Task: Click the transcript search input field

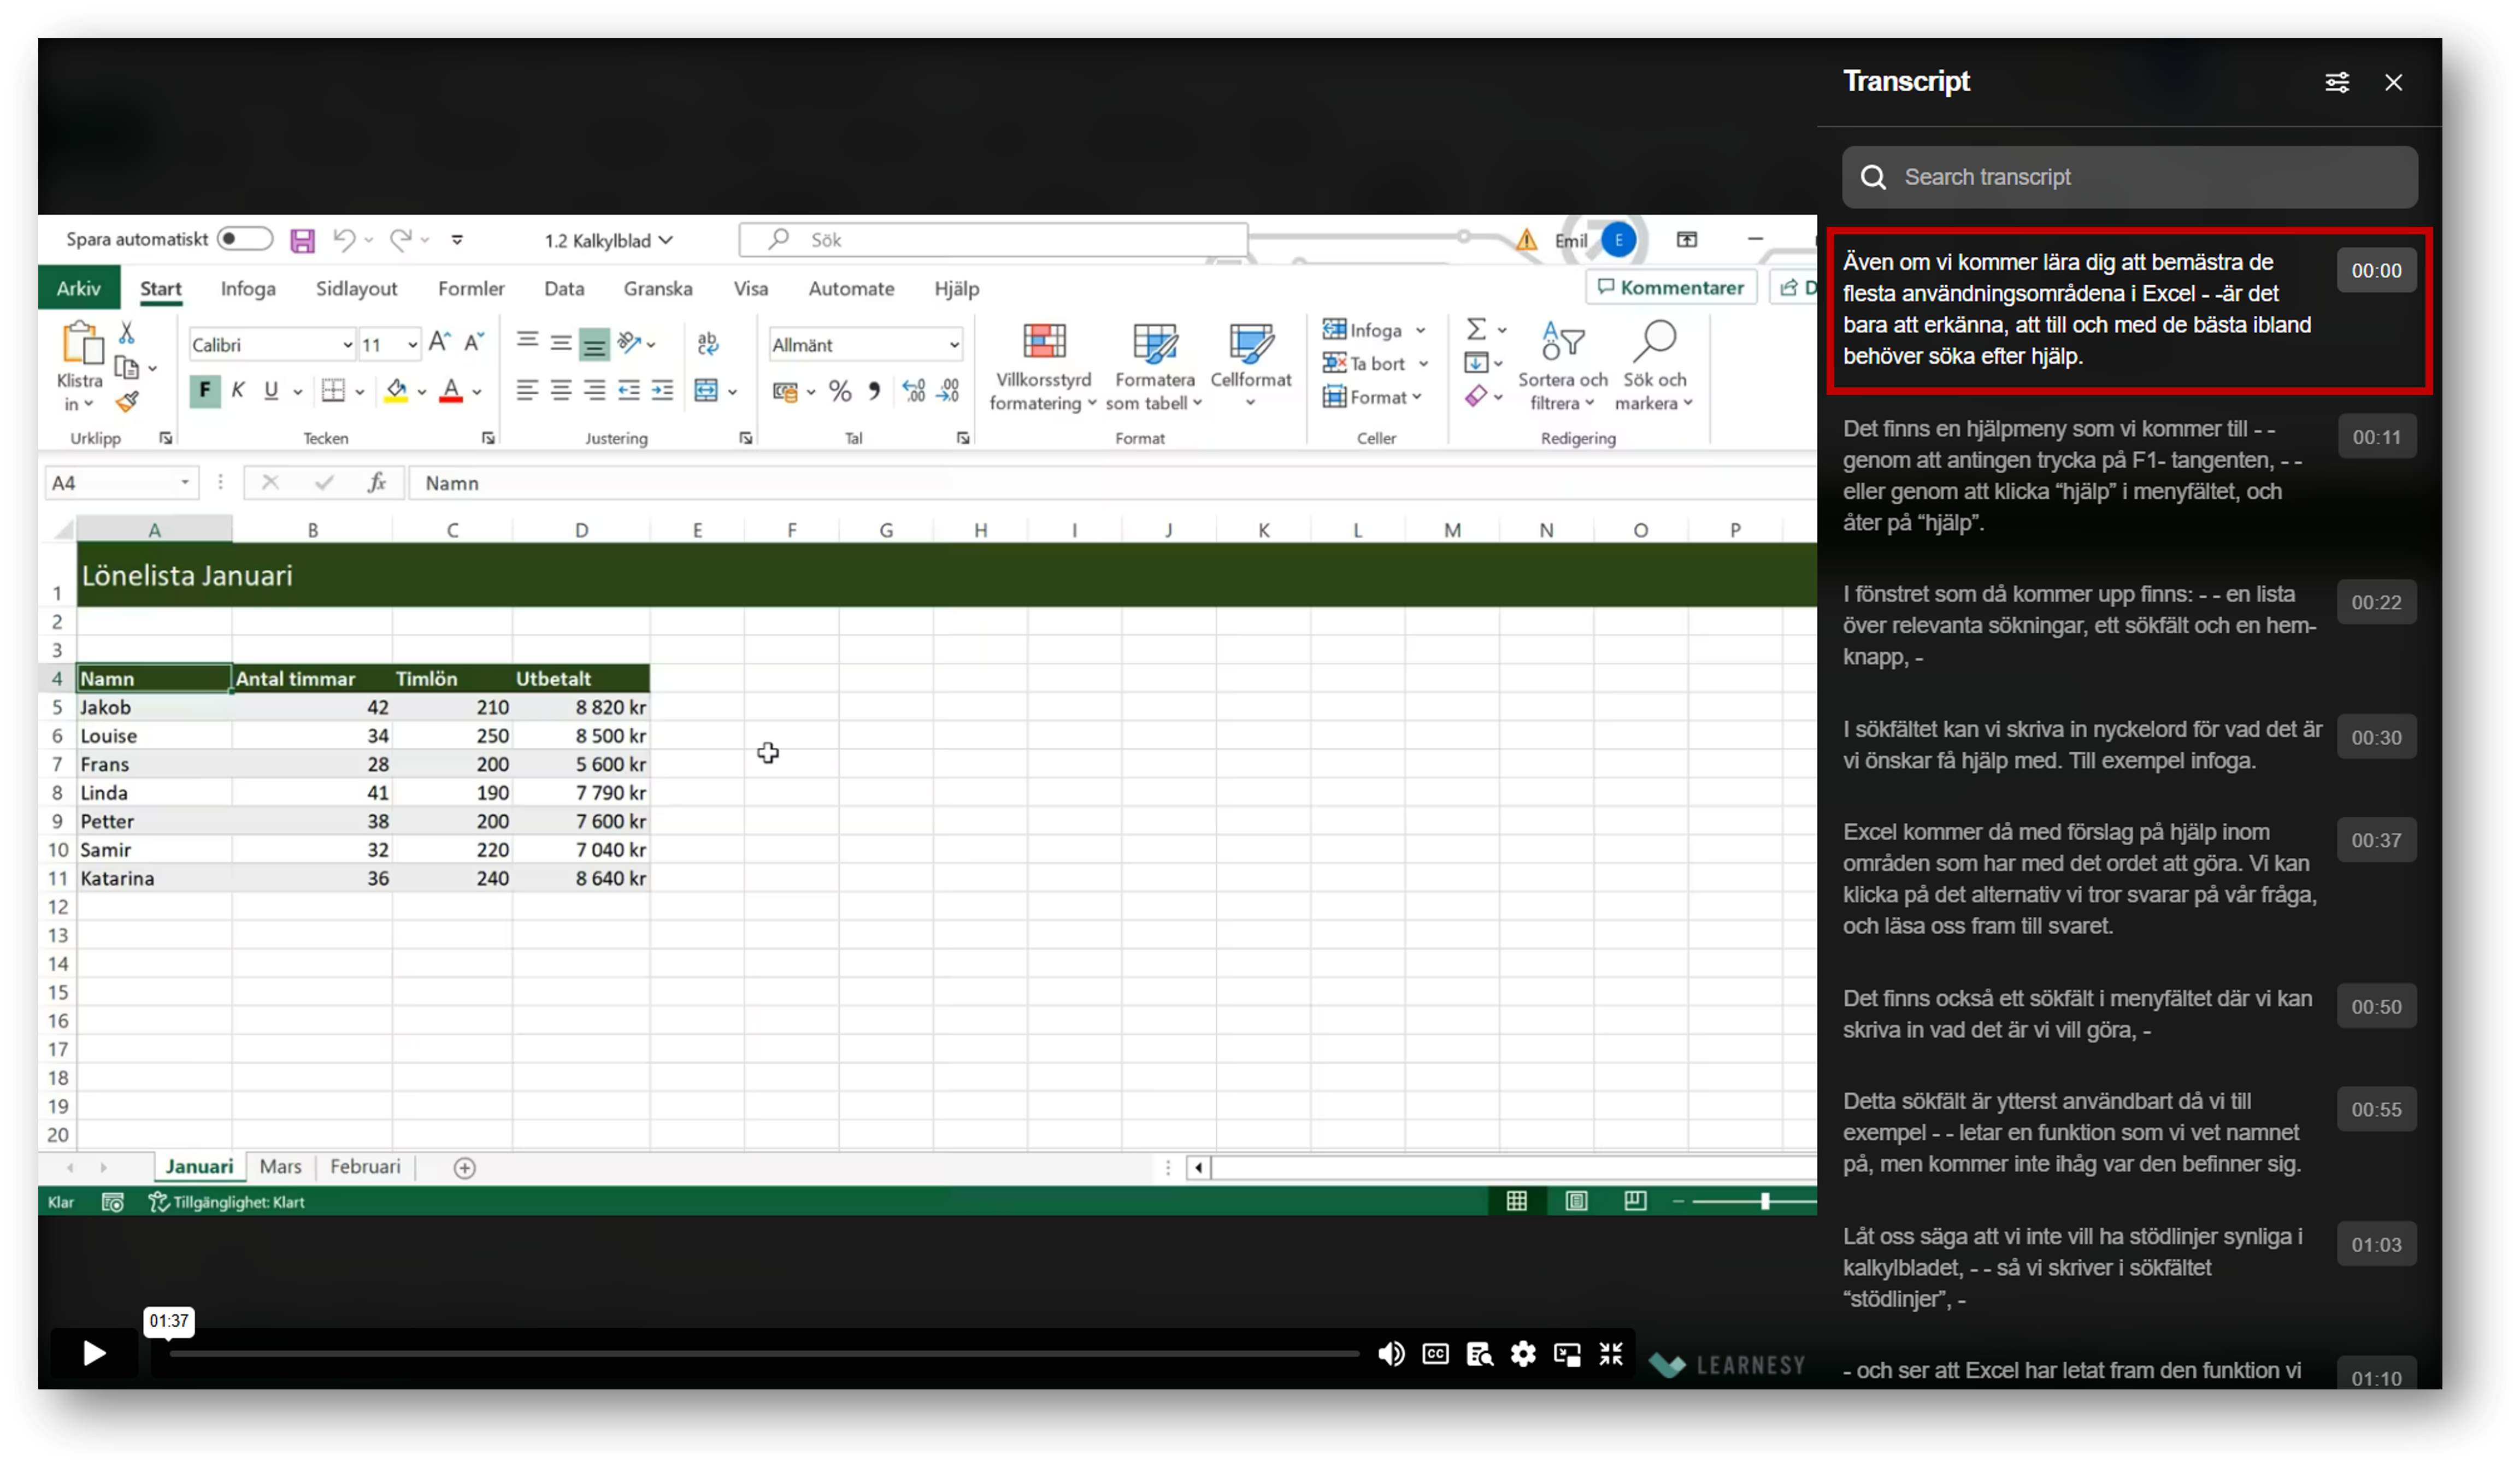Action: [x=2132, y=176]
